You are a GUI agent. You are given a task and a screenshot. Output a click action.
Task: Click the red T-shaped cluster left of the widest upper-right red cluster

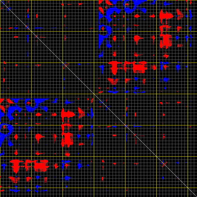pos(115,66)
